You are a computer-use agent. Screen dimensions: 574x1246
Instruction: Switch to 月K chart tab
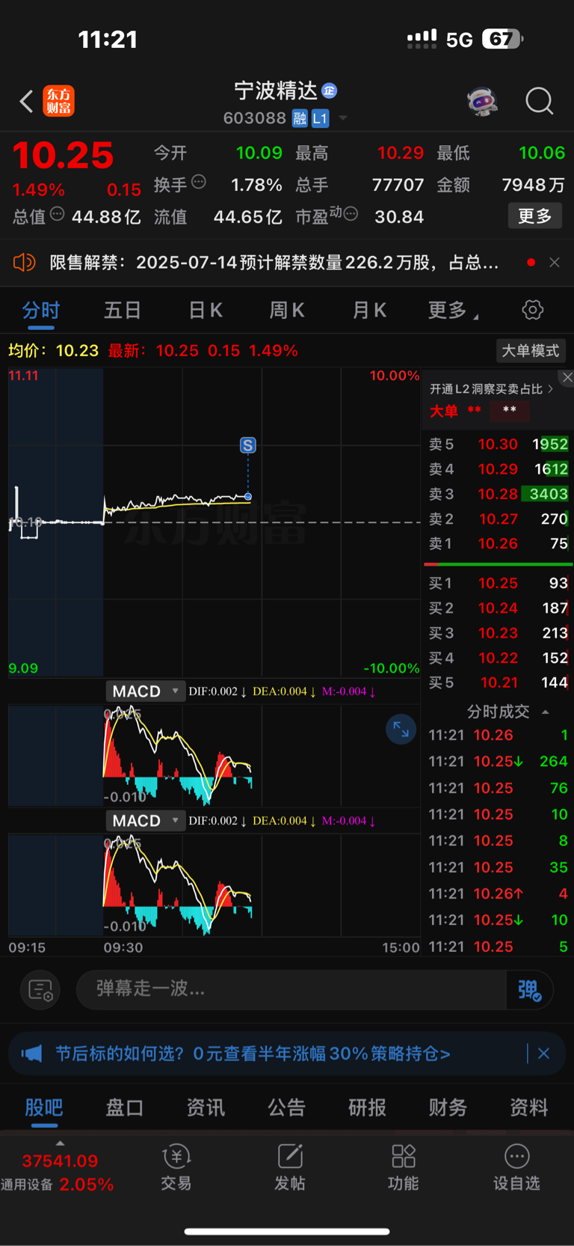coord(369,311)
